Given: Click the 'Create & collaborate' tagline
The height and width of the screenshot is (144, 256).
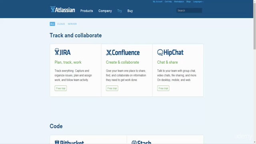Looking at the screenshot, I should click(x=122, y=62).
